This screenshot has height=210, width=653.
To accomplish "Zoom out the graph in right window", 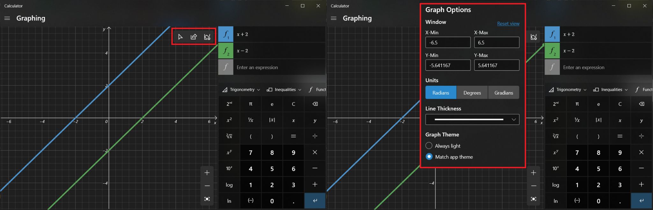I will pyautogui.click(x=533, y=186).
